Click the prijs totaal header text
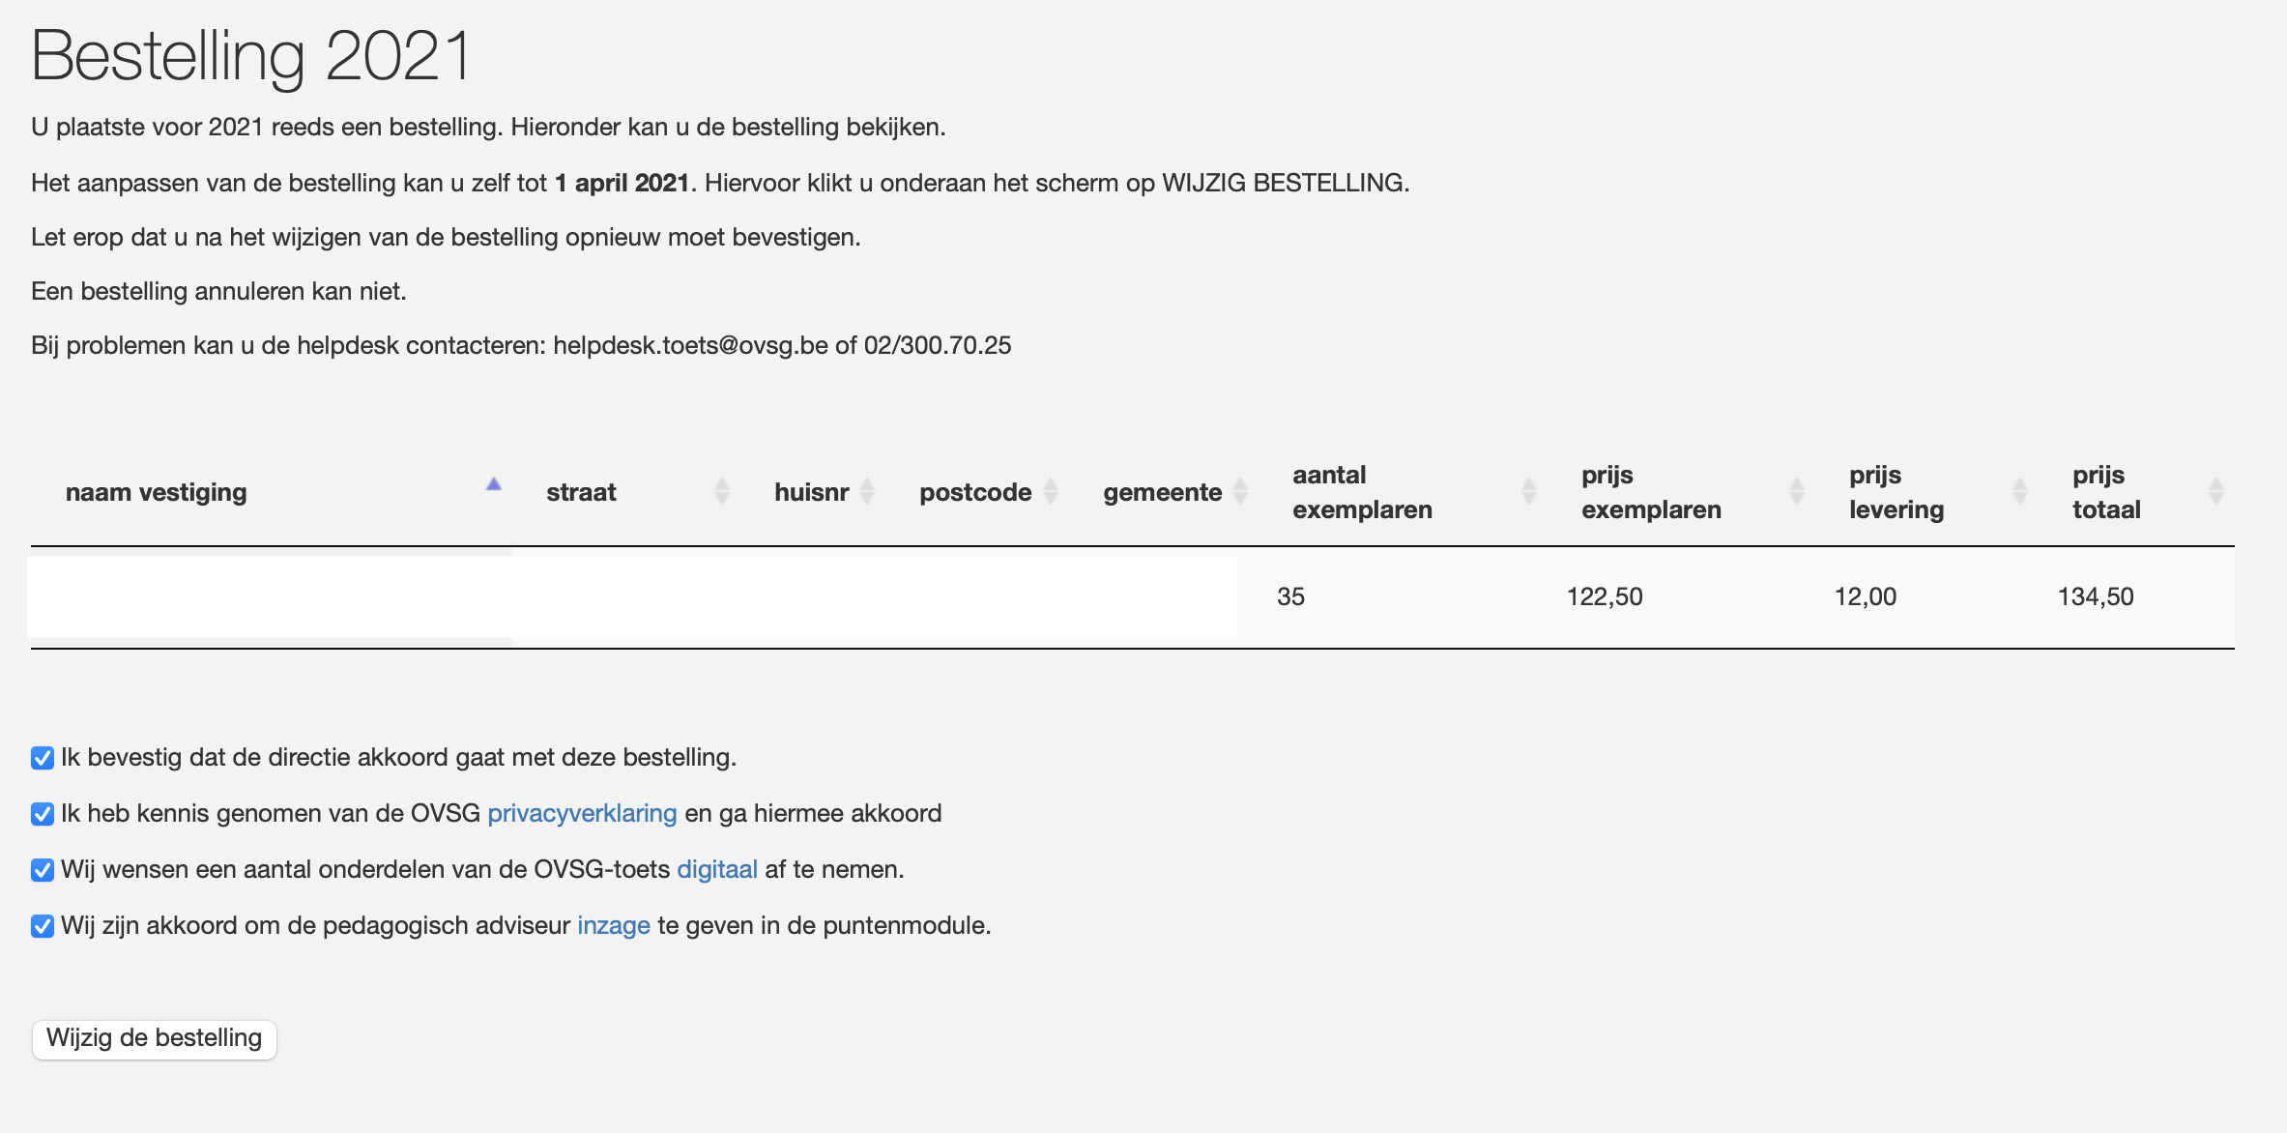Image resolution: width=2287 pixels, height=1133 pixels. [2105, 493]
